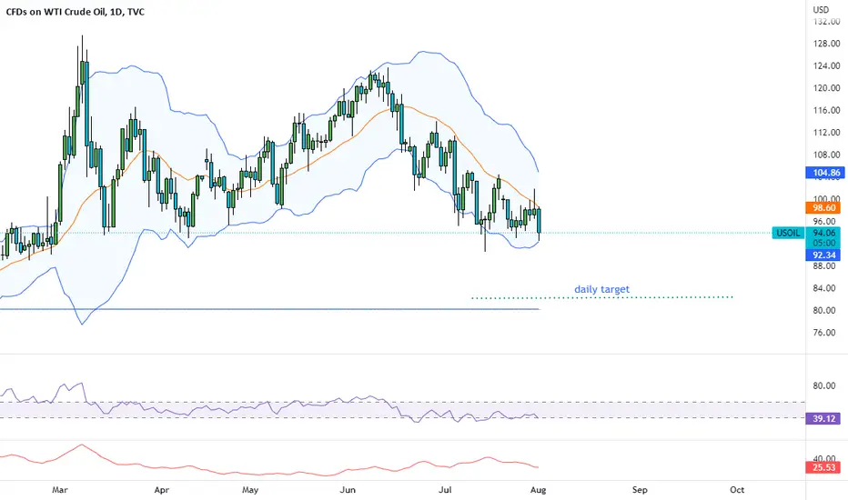Screen dimensions: 848x500
Task: Click the Sep label on time axis
Action: coord(640,490)
